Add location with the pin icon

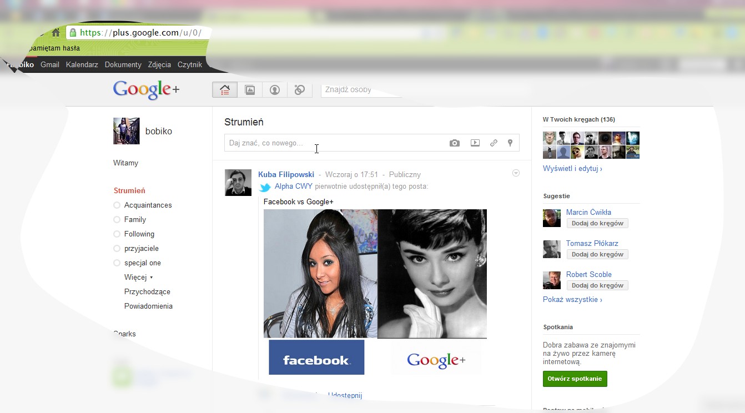[x=510, y=143]
